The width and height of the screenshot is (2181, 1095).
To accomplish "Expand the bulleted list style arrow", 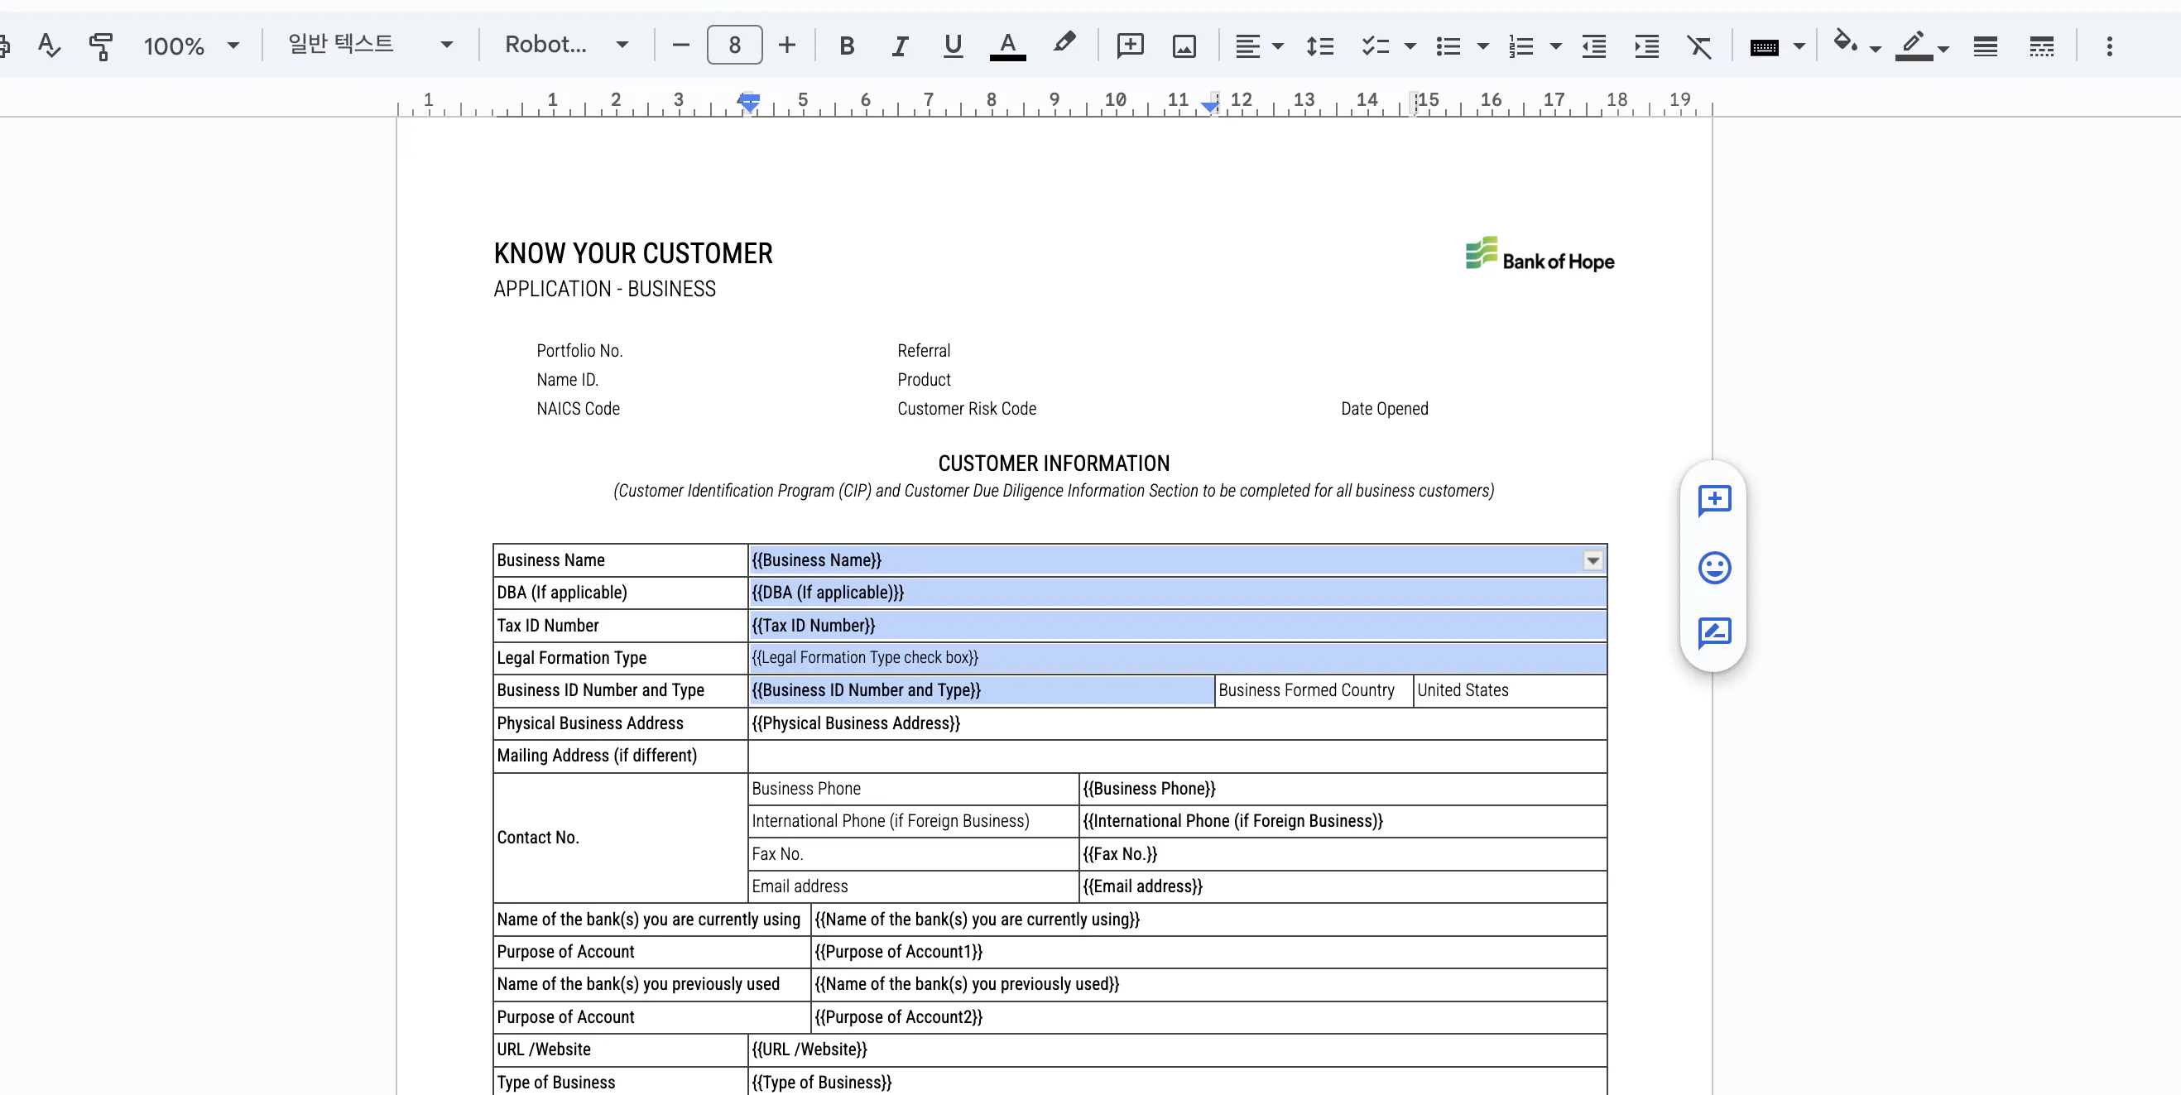I will pos(1482,46).
